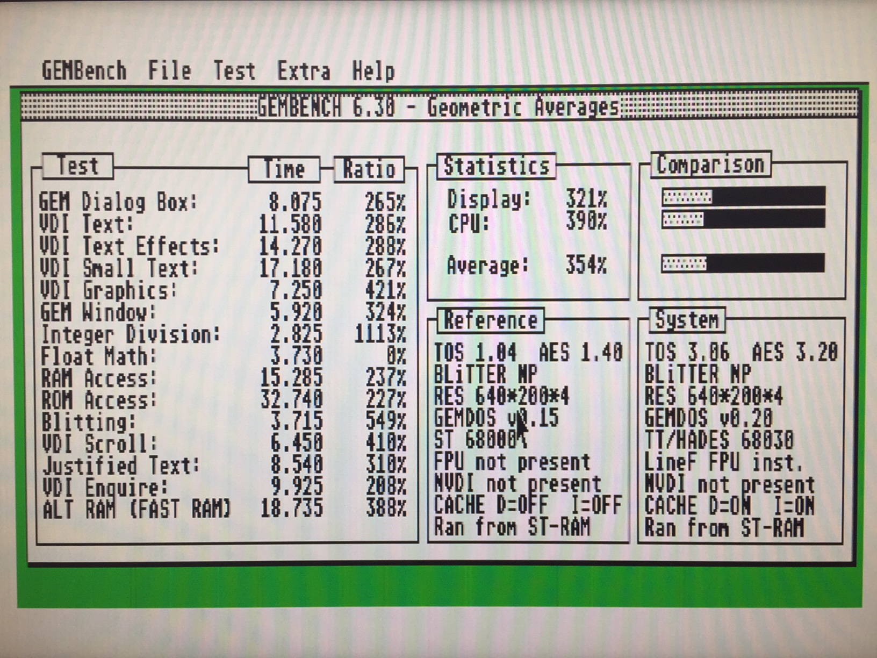The width and height of the screenshot is (877, 658).
Task: Click 'TOS 3.06 AES 3.20' in System
Action: click(x=741, y=353)
